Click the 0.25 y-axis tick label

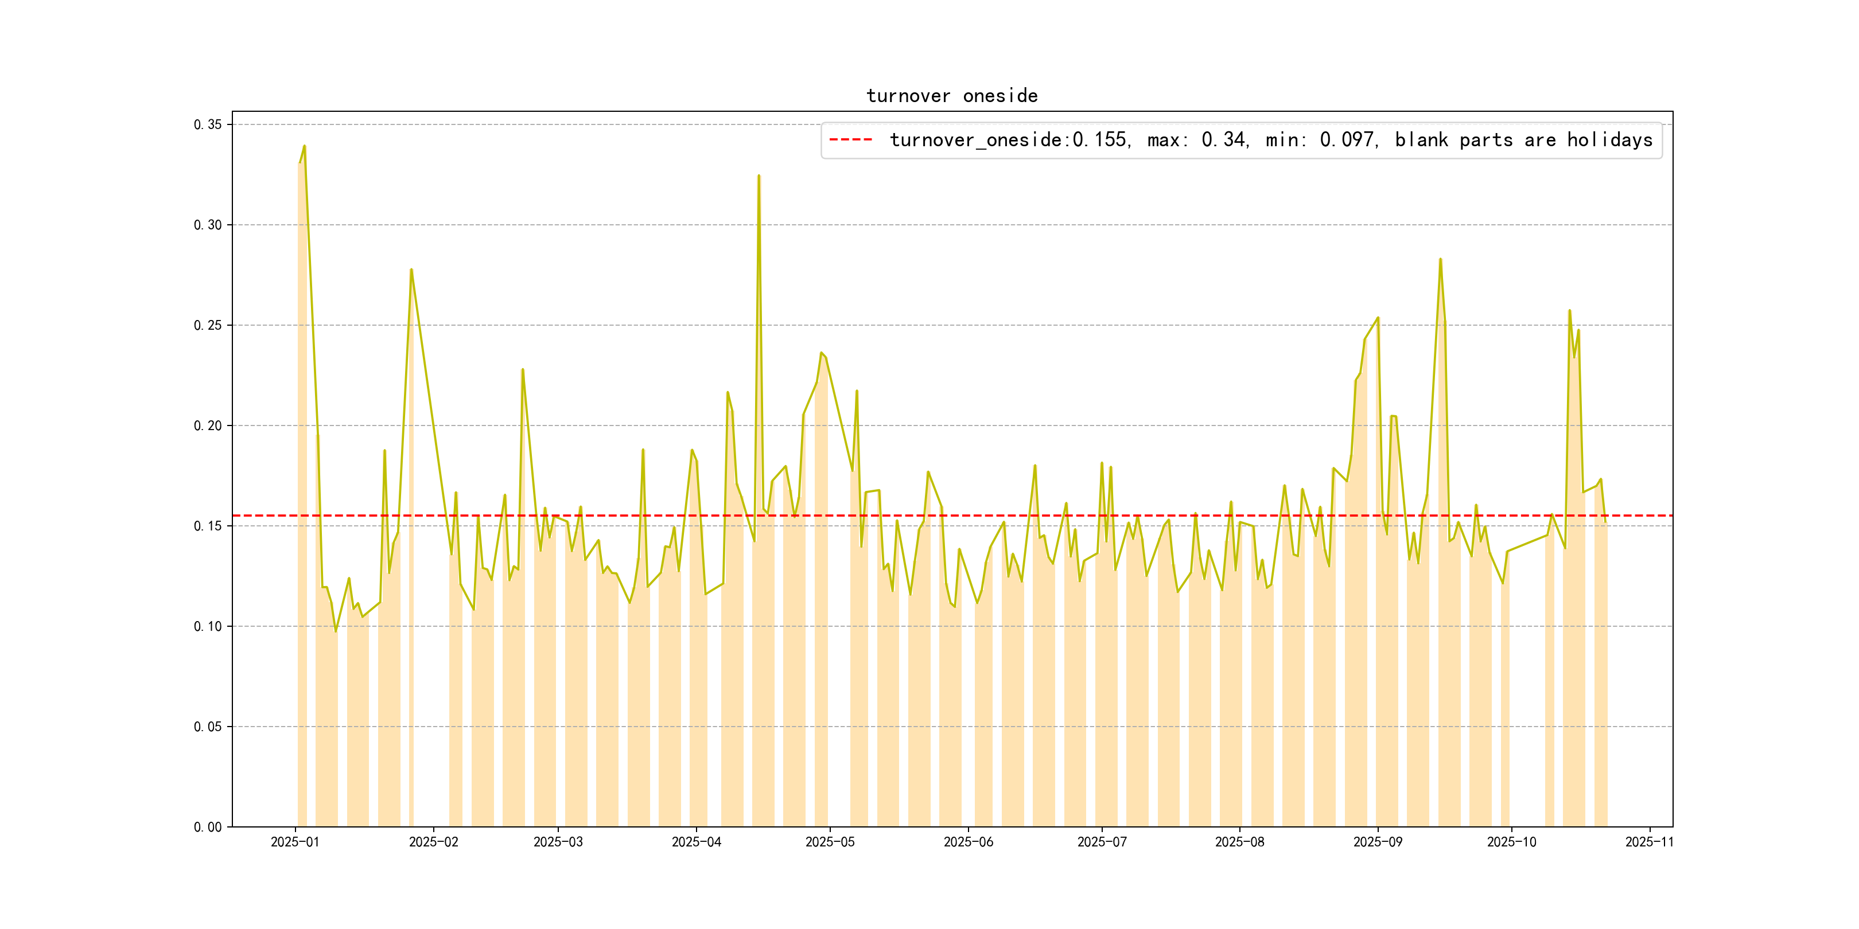(208, 325)
